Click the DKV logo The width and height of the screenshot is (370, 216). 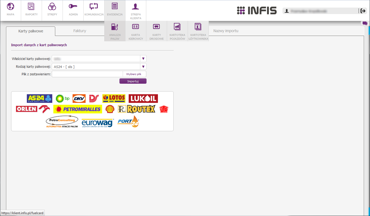coord(79,99)
